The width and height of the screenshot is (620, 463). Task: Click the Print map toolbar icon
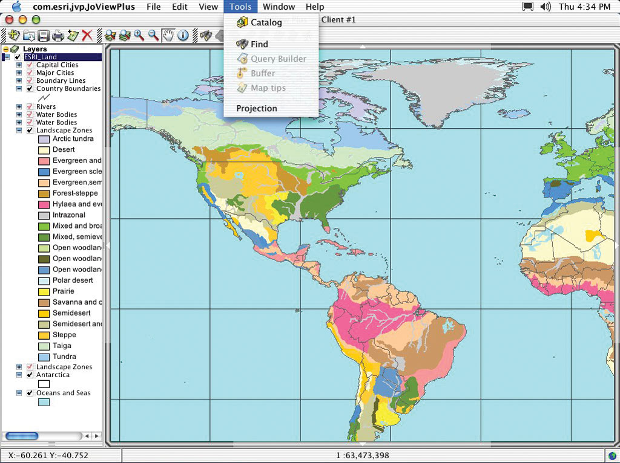tap(58, 36)
